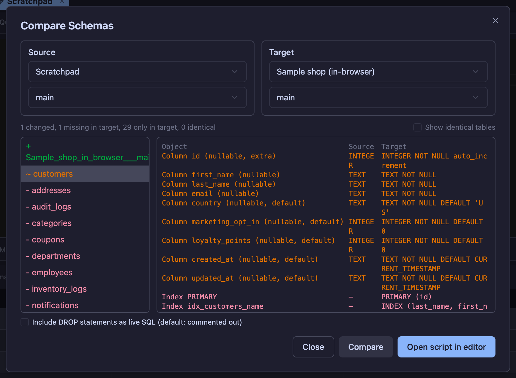
Task: Open the Target schema dropdown showing main
Action: coord(378,97)
